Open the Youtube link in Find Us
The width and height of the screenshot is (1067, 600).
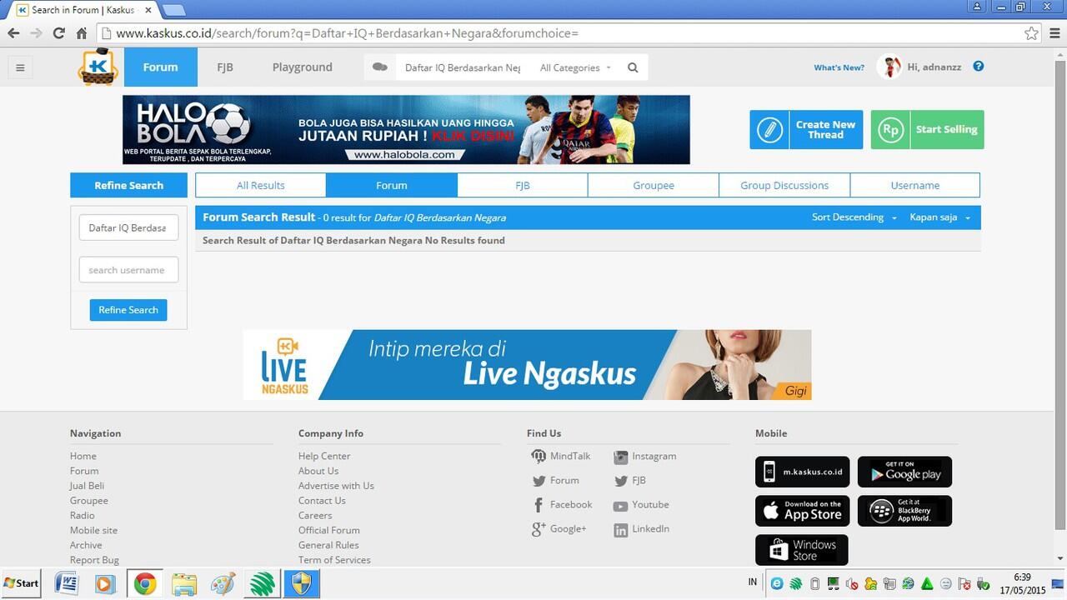click(641, 504)
